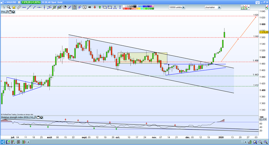Pick the purple color swatch
This screenshot has width=269, height=145.
point(151,6)
